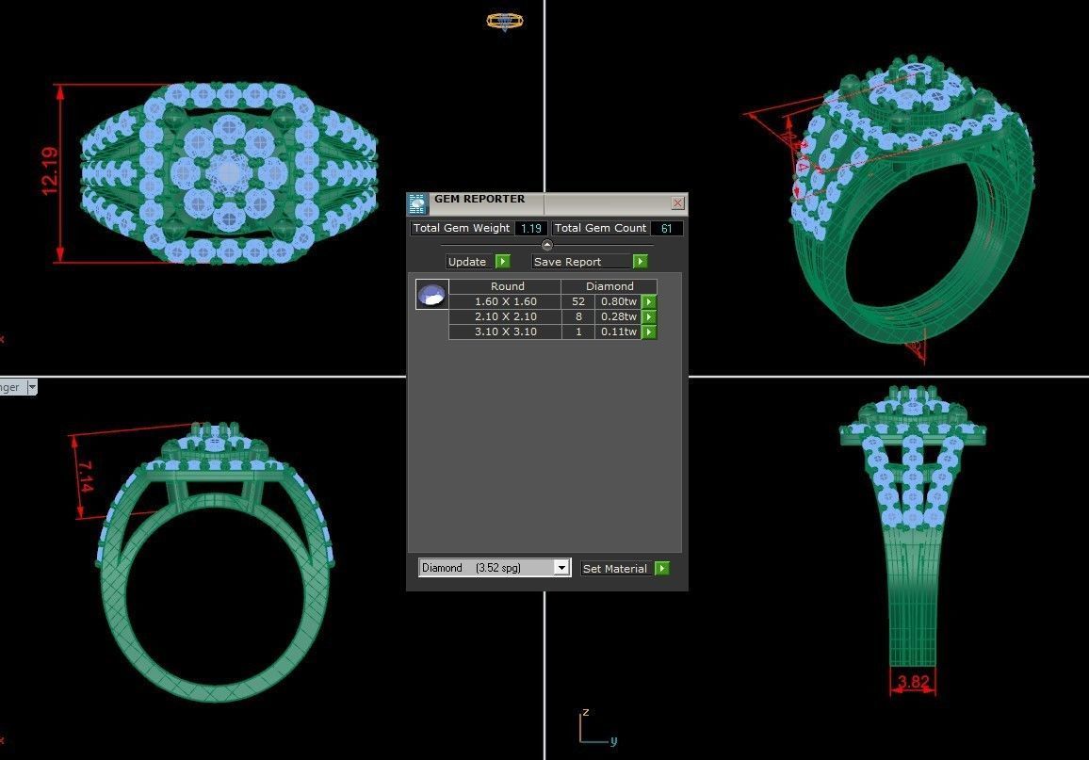Click green arrow for 1.60 X 1.60 row
Viewport: 1089px width, 760px height.
pyautogui.click(x=649, y=302)
